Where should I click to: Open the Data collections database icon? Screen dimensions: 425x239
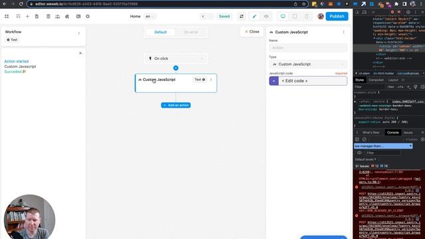[48, 17]
